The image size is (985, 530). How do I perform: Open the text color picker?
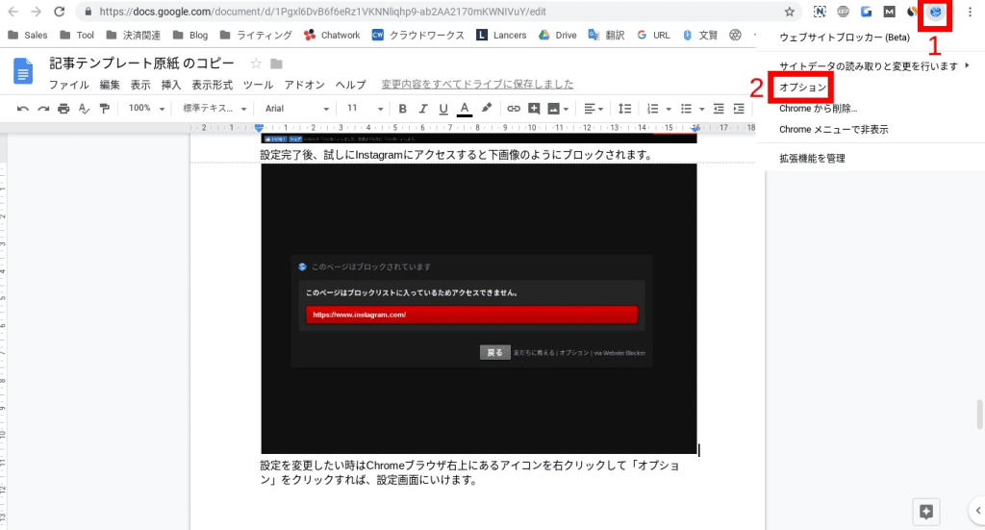point(465,109)
